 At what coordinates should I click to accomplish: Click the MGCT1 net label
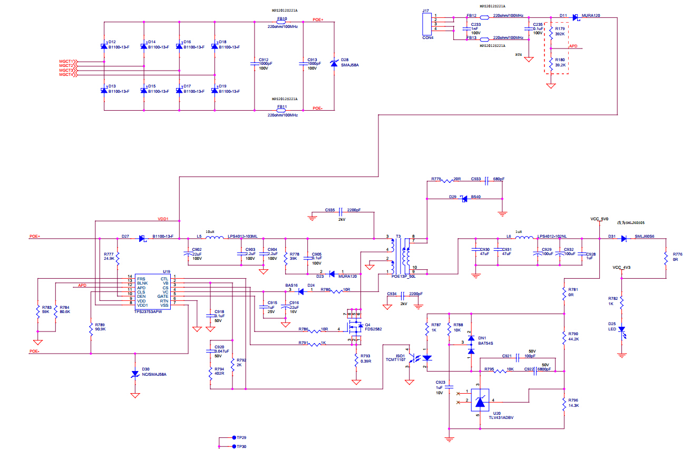click(x=67, y=62)
